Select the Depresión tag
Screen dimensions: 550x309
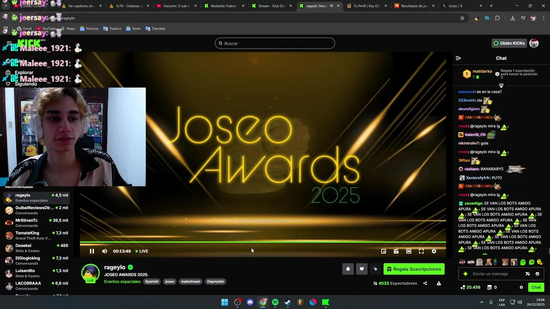(215, 282)
